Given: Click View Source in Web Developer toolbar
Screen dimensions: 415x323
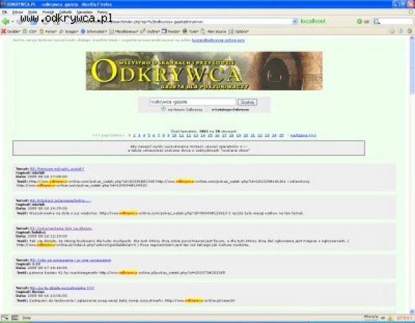Looking at the screenshot, I should pyautogui.click(x=213, y=31).
